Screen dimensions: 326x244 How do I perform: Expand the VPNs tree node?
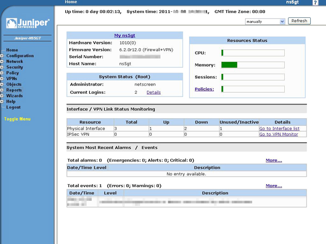[x=2, y=79]
